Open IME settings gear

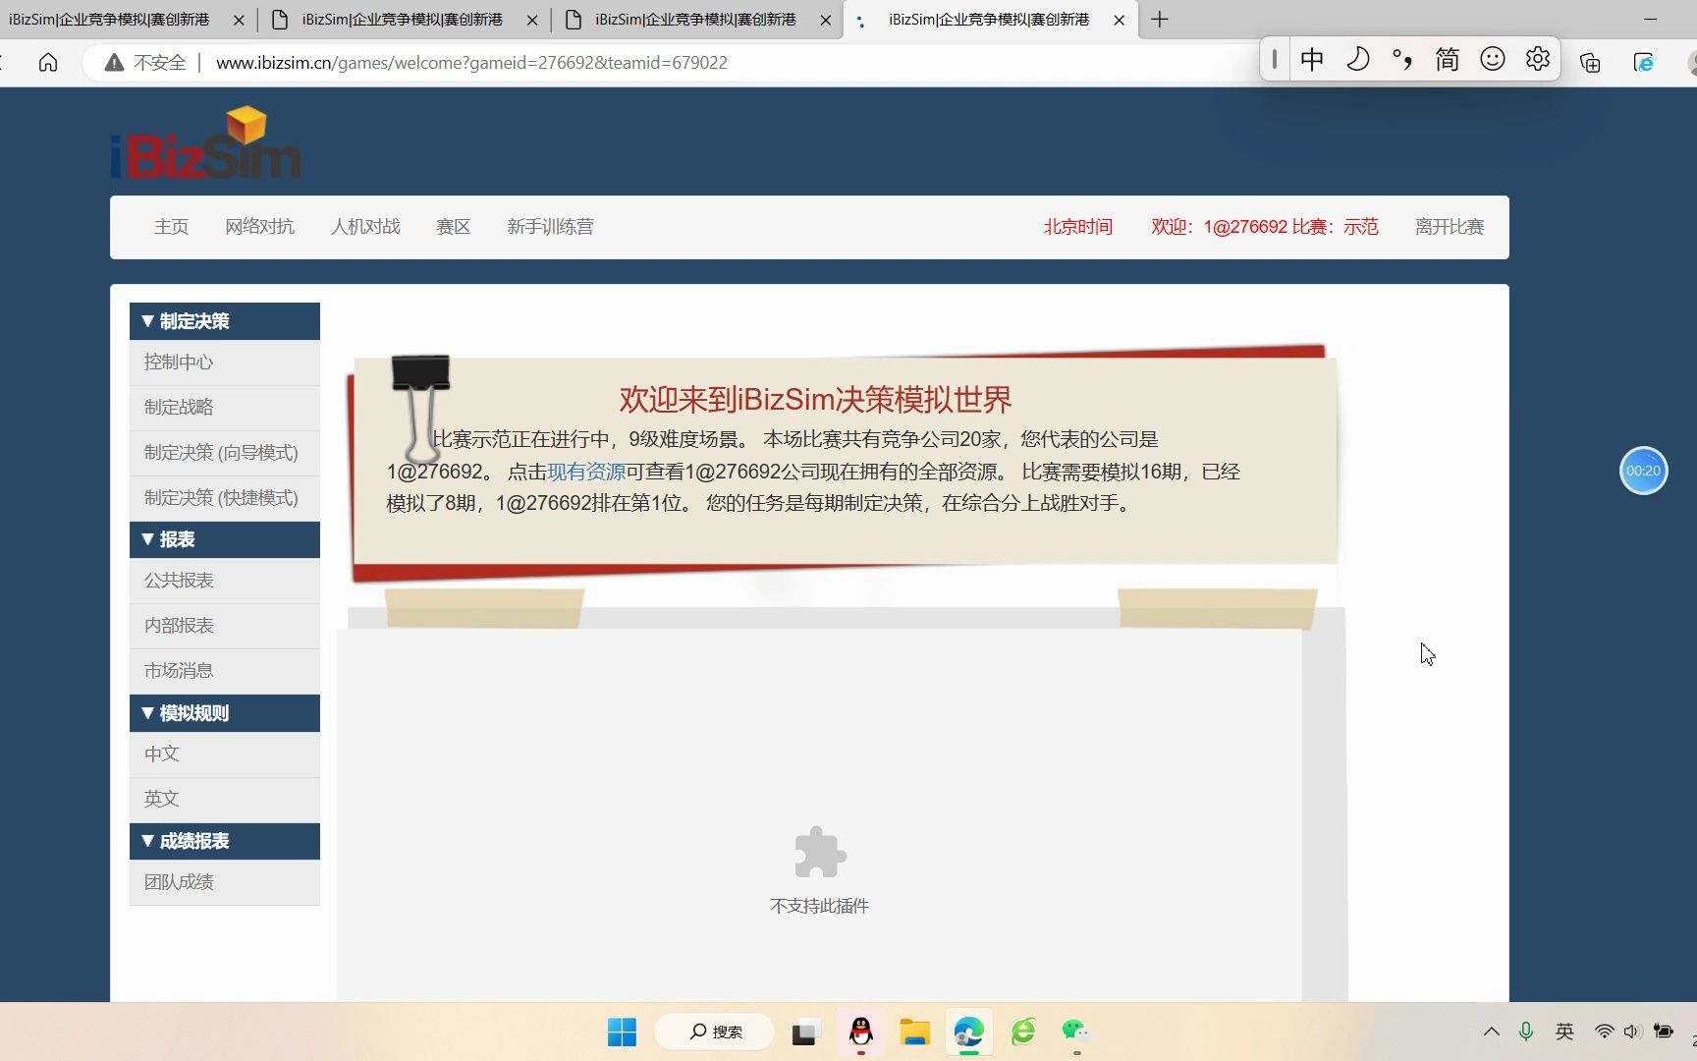(1538, 60)
